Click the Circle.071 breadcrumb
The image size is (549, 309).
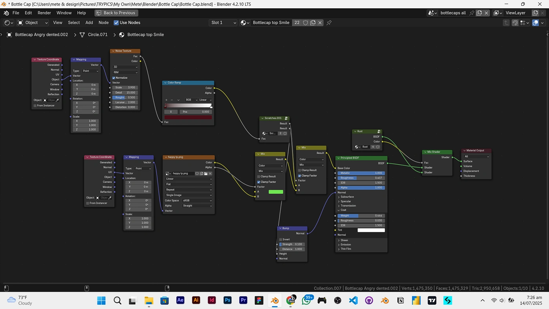(98, 35)
